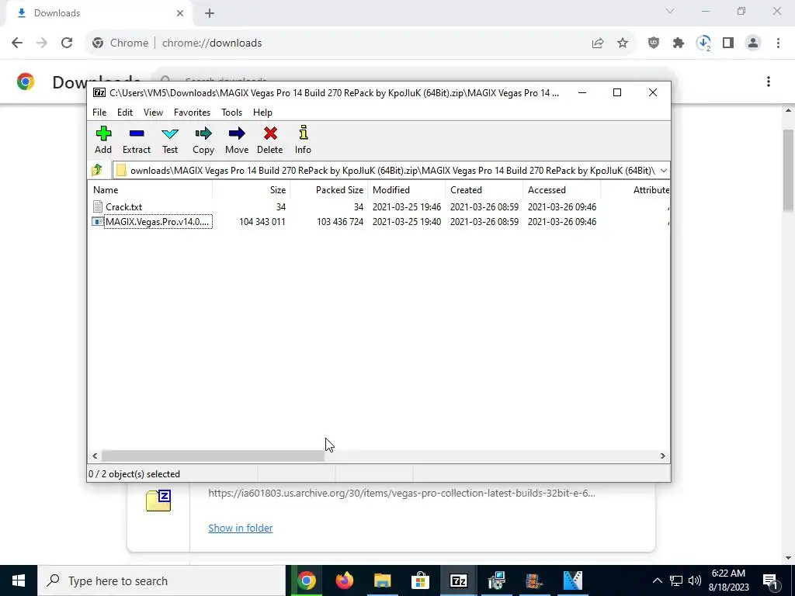Open the Edit menu
This screenshot has width=795, height=596.
tap(125, 113)
